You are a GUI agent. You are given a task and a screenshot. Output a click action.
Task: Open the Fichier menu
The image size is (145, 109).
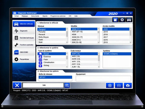(x=17, y=16)
